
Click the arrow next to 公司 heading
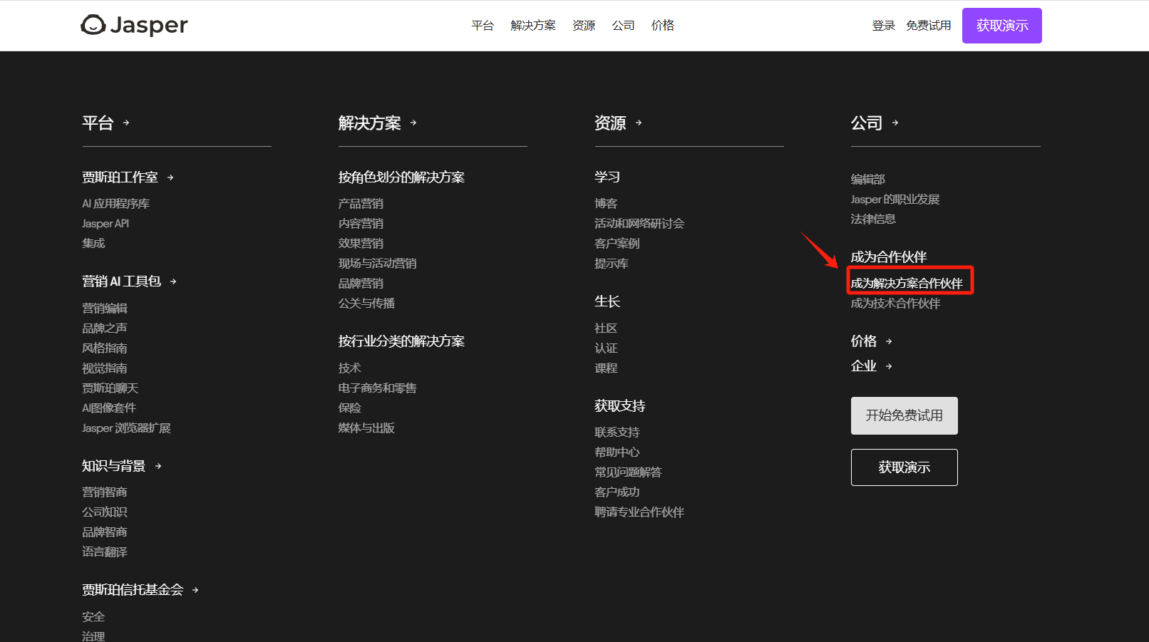(895, 123)
